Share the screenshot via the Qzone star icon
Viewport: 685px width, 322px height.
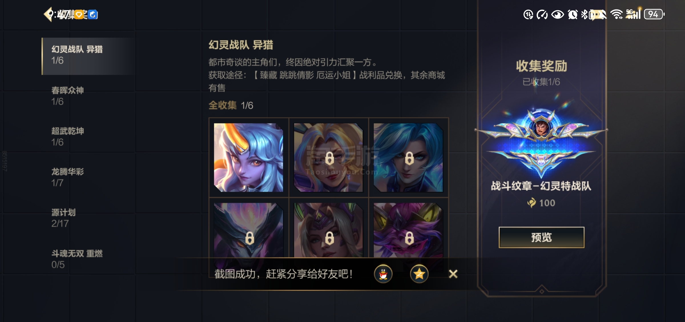419,274
